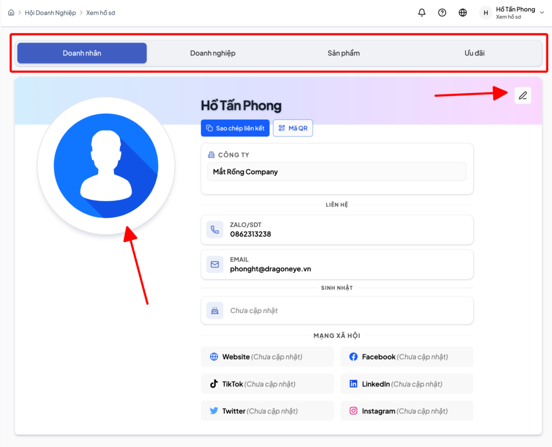The width and height of the screenshot is (552, 447).
Task: Switch to the Doanh nghiệp tab
Action: click(x=212, y=53)
